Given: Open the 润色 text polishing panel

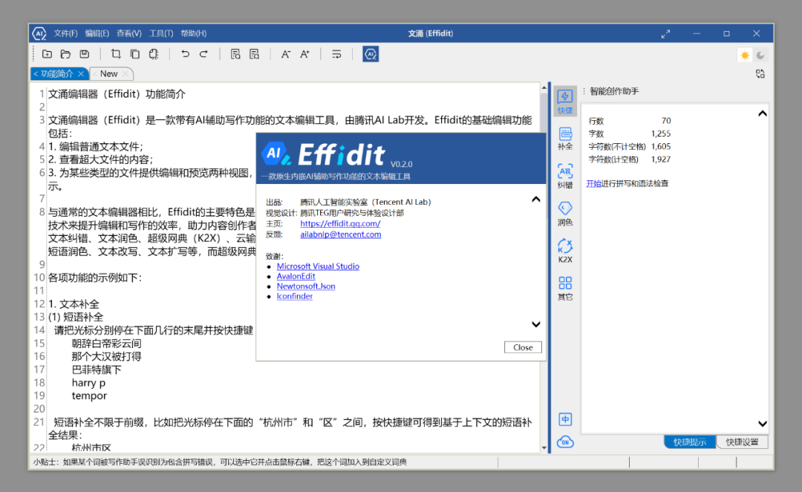Looking at the screenshot, I should pos(565,214).
